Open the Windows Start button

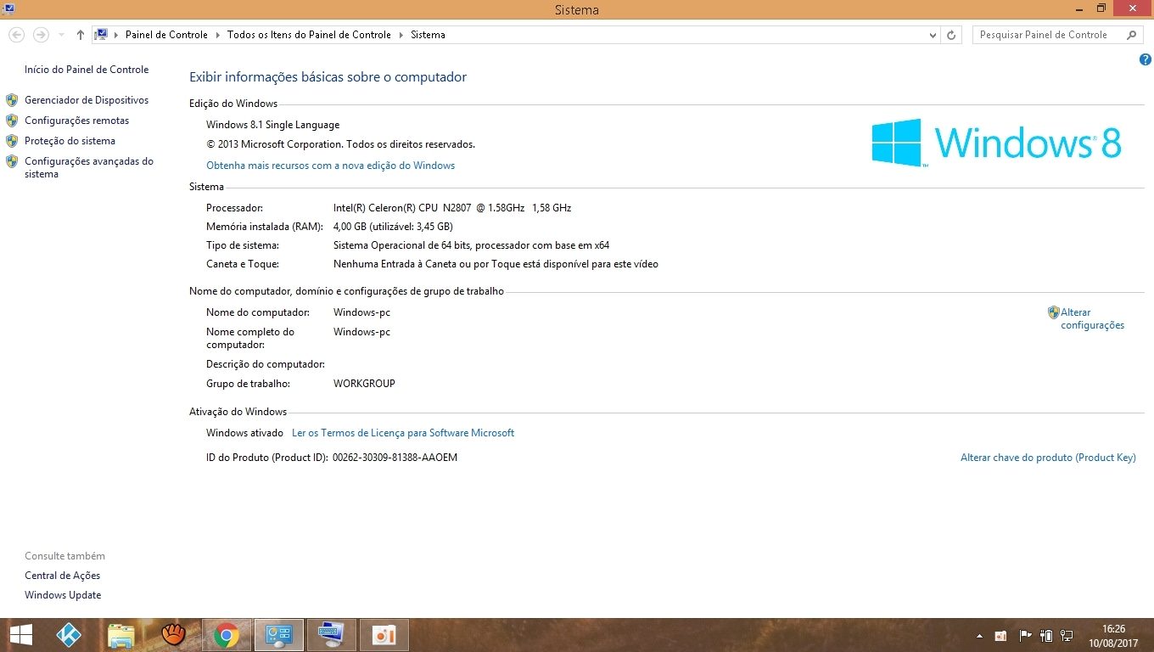click(x=20, y=635)
